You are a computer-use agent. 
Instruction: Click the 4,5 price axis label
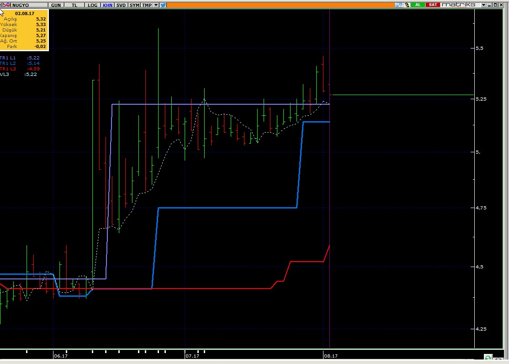click(x=479, y=267)
